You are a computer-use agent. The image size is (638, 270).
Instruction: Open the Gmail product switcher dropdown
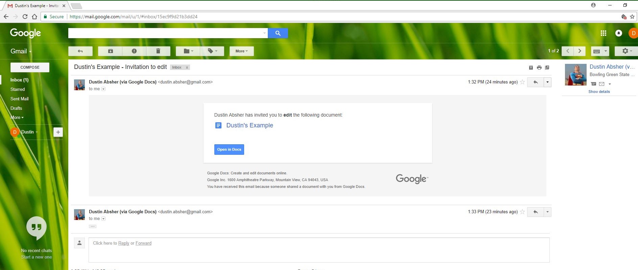[x=21, y=51]
